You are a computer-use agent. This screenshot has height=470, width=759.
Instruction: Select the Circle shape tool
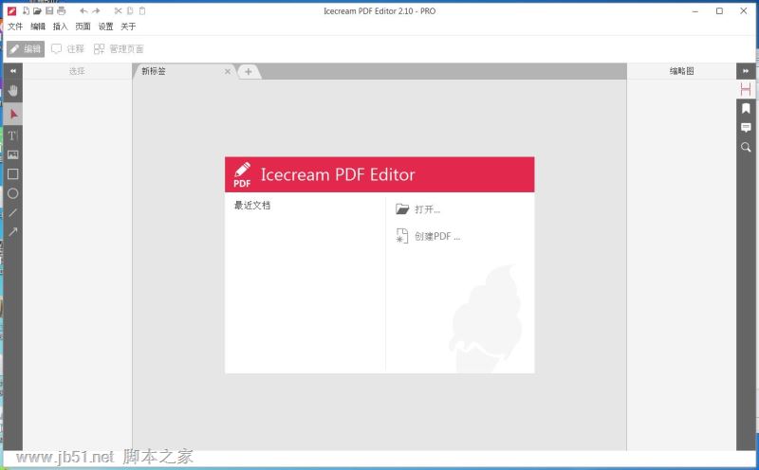coord(13,193)
